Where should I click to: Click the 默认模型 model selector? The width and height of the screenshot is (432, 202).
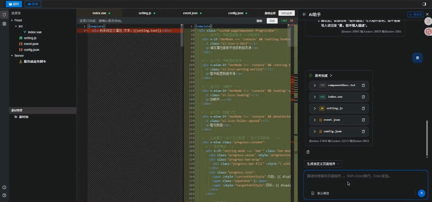320,193
